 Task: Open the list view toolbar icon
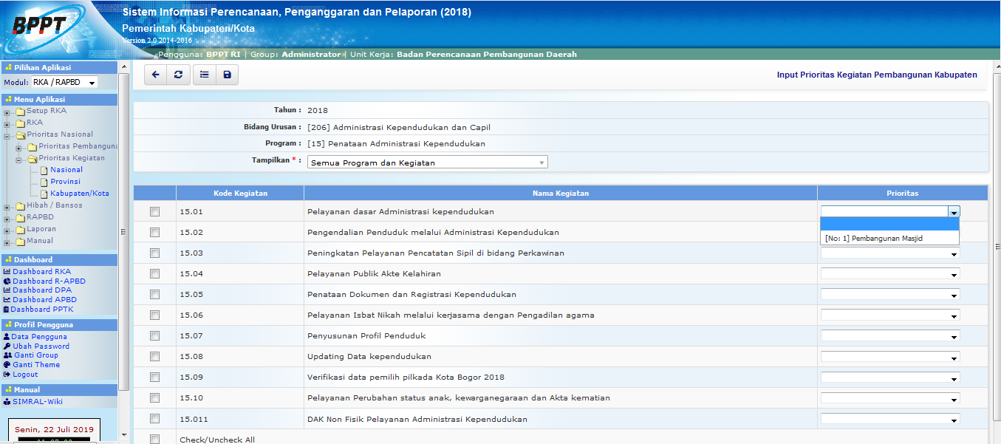(x=204, y=75)
